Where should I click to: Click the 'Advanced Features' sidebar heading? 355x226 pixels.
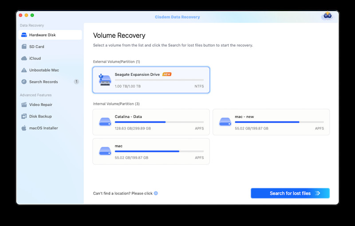pyautogui.click(x=36, y=95)
